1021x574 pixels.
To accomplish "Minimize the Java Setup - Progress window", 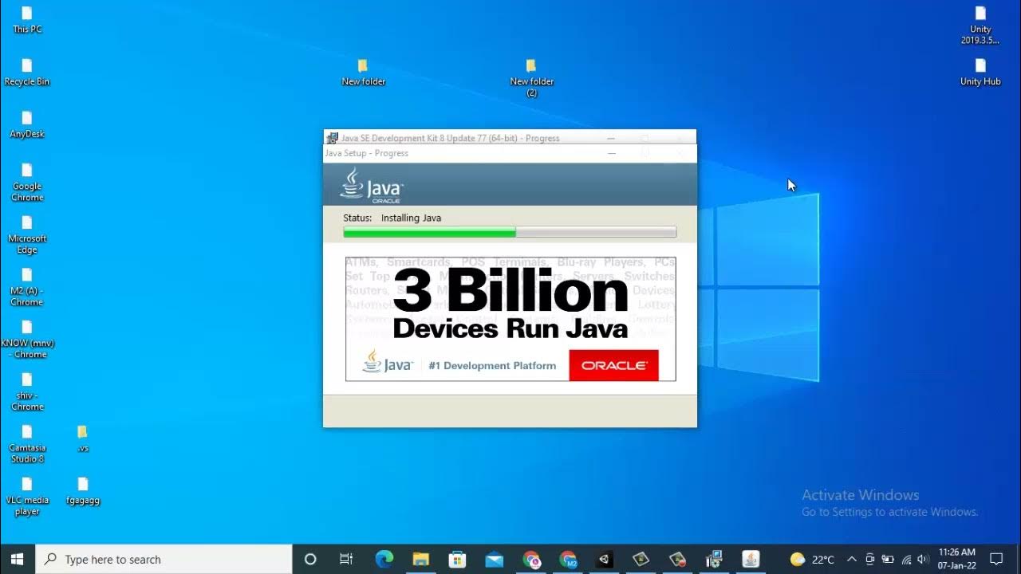I will [x=612, y=153].
